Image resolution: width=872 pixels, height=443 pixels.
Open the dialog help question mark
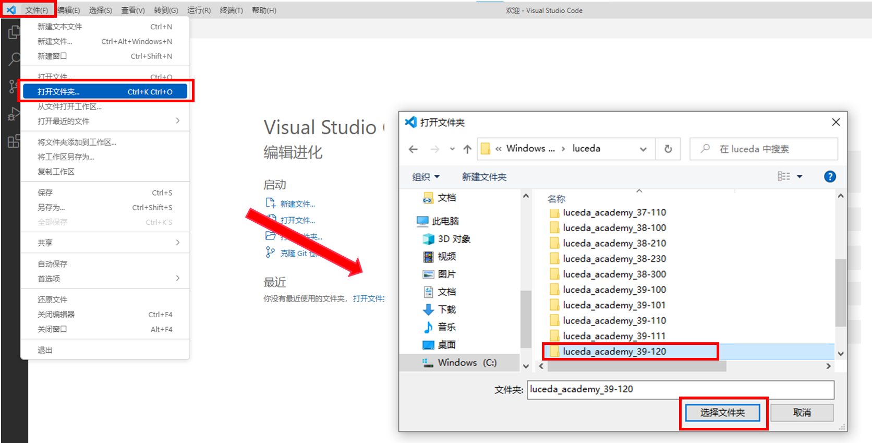[830, 176]
